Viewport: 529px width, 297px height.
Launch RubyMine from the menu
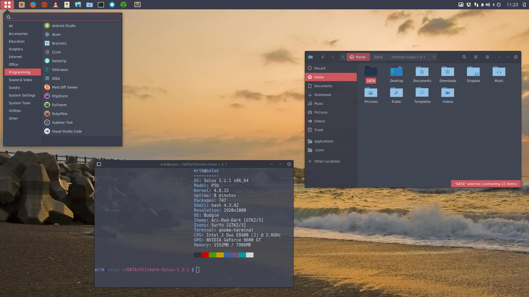tap(82, 114)
